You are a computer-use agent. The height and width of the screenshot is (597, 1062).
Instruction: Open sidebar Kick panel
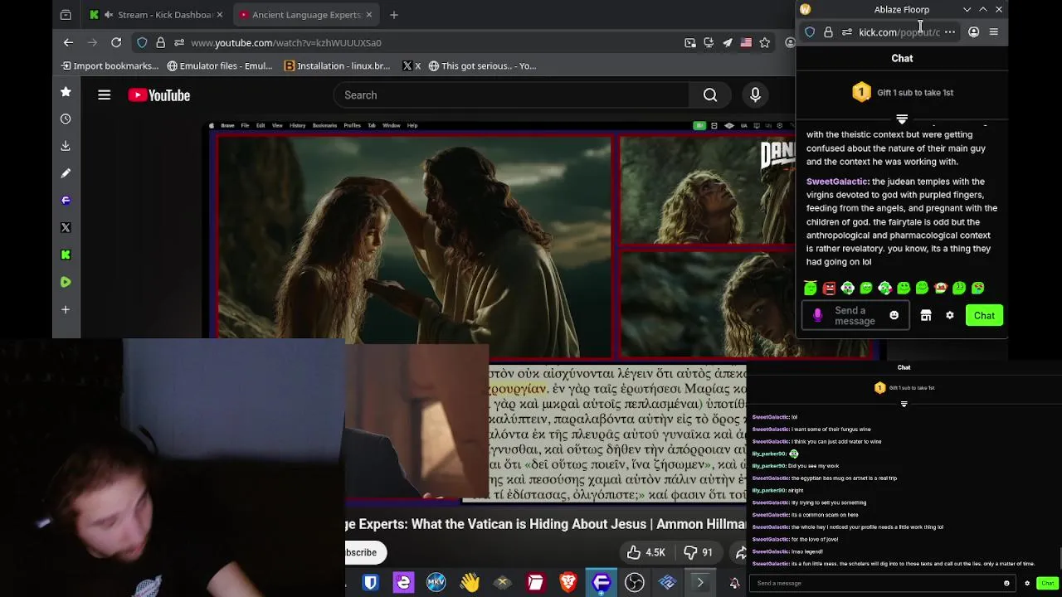point(66,255)
